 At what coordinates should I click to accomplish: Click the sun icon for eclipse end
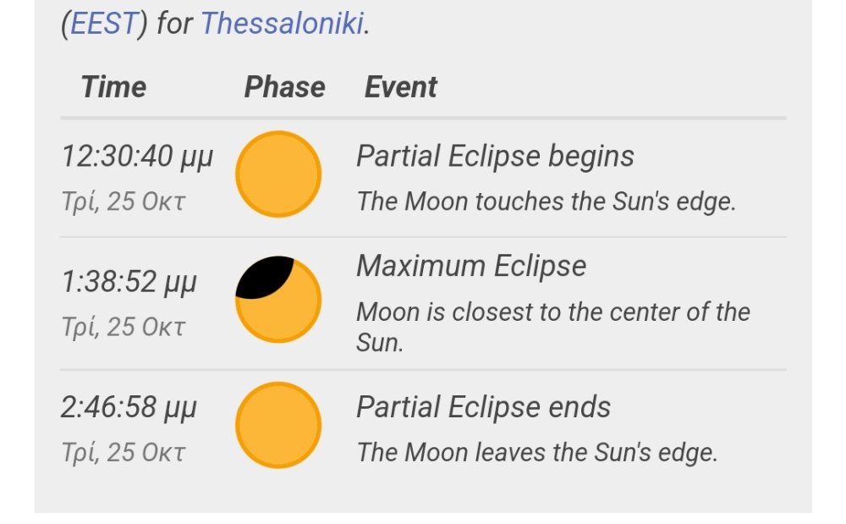(278, 425)
